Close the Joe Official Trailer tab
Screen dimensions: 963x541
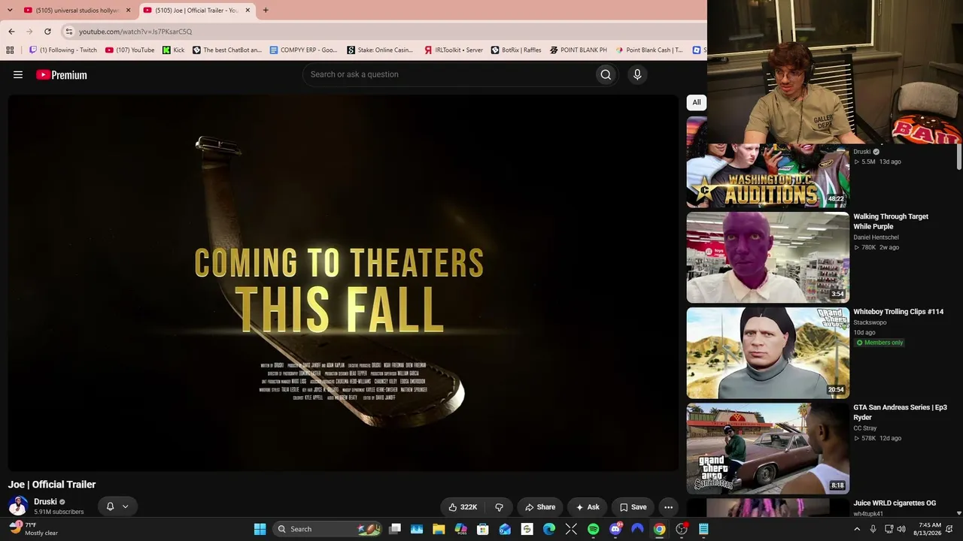(248, 11)
